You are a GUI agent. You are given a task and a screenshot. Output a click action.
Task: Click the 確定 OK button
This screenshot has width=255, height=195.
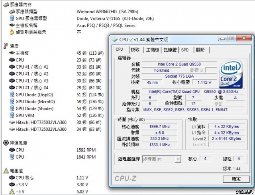click(x=236, y=179)
